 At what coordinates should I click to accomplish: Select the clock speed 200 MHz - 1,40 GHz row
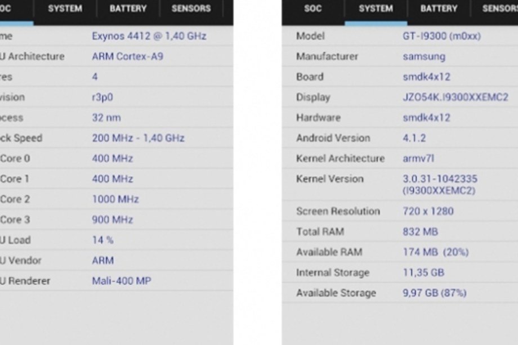(x=117, y=138)
